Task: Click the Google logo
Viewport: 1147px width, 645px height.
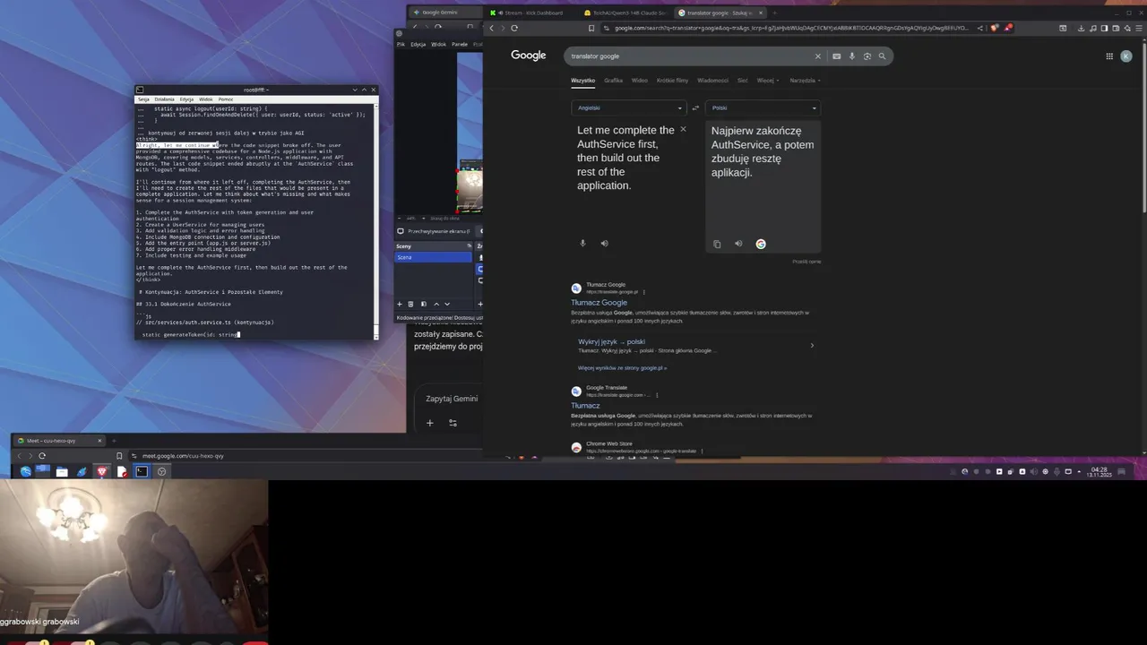Action: (529, 56)
